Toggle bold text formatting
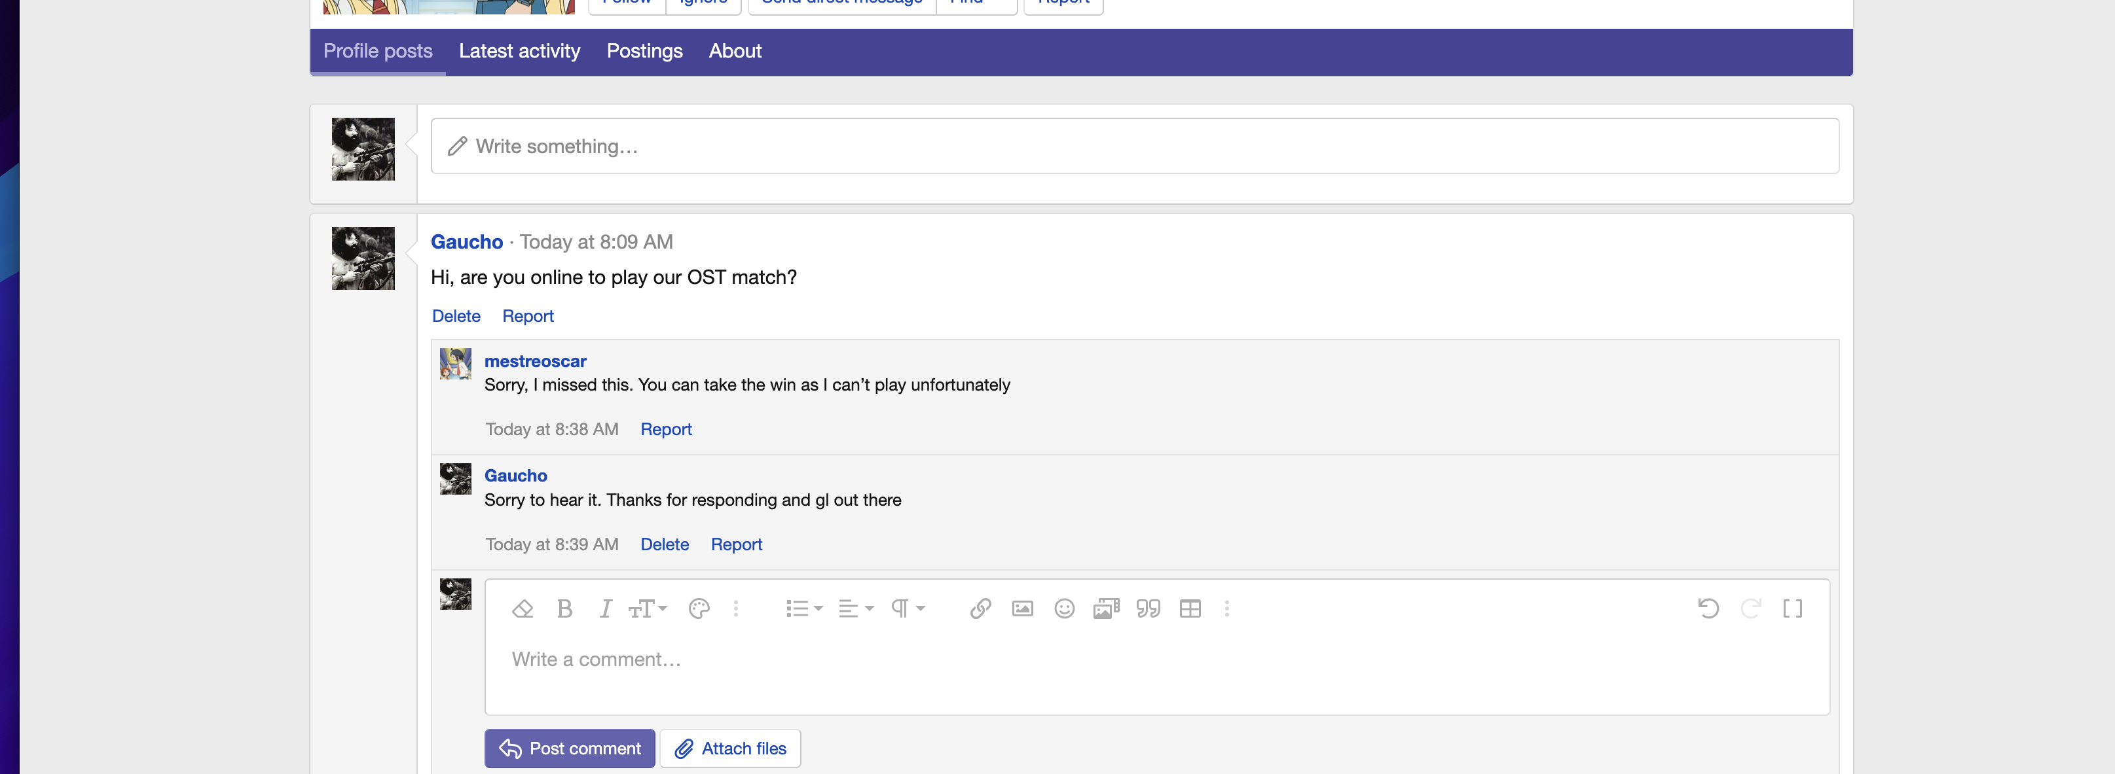2115x774 pixels. coord(564,608)
